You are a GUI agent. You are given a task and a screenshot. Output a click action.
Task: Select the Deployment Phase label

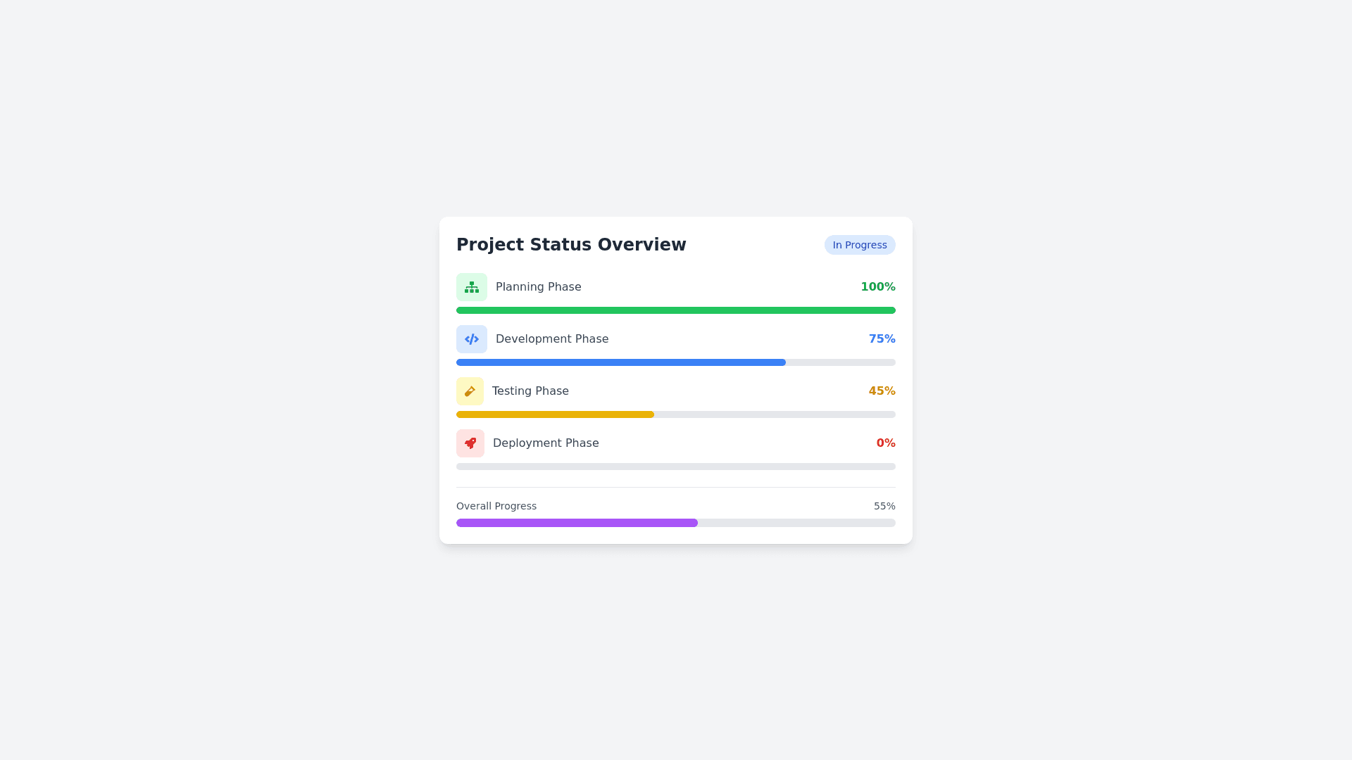coord(546,443)
